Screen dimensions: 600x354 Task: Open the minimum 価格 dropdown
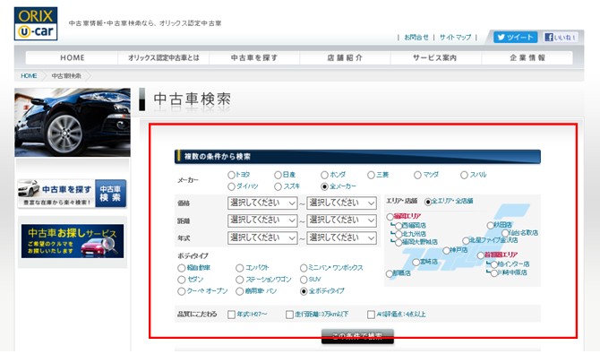point(262,203)
